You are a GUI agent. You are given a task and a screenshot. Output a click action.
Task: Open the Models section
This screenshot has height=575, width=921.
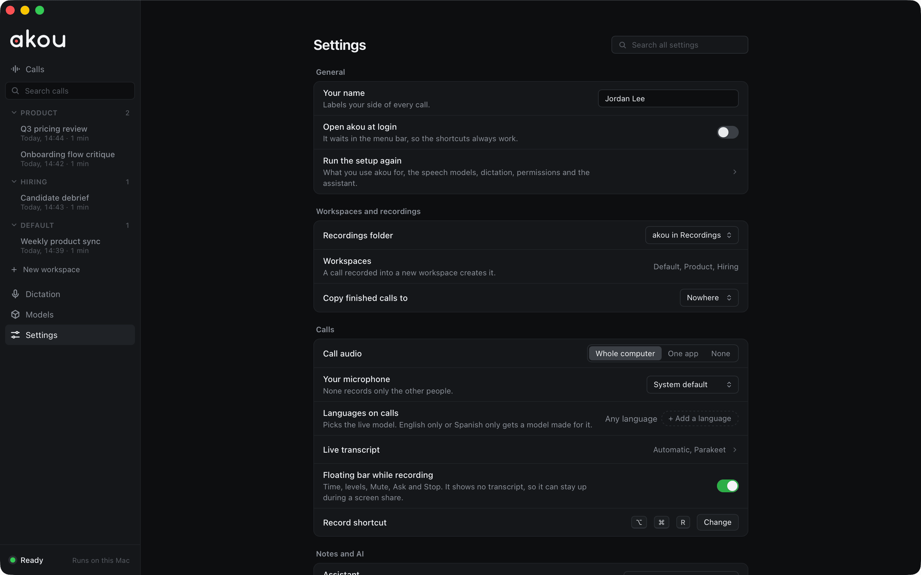(x=70, y=315)
